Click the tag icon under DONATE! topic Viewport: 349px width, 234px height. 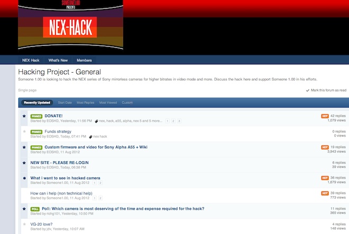[96, 121]
